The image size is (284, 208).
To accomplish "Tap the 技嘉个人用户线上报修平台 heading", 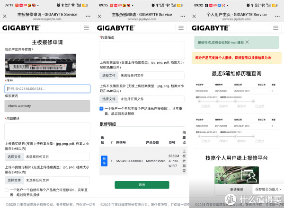I will coord(237,158).
